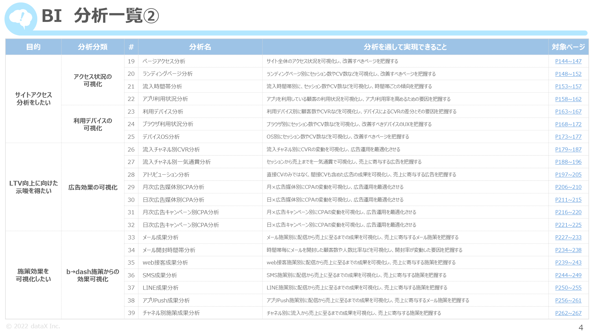
Task: Select the 分析名 column header
Action: (200, 47)
